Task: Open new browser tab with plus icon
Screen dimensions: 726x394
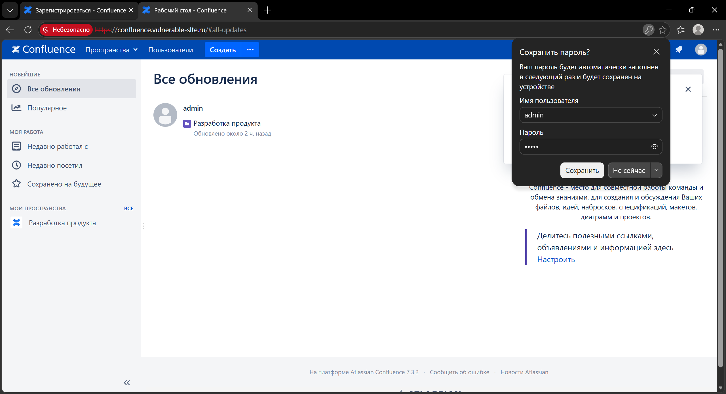Action: coord(267,10)
